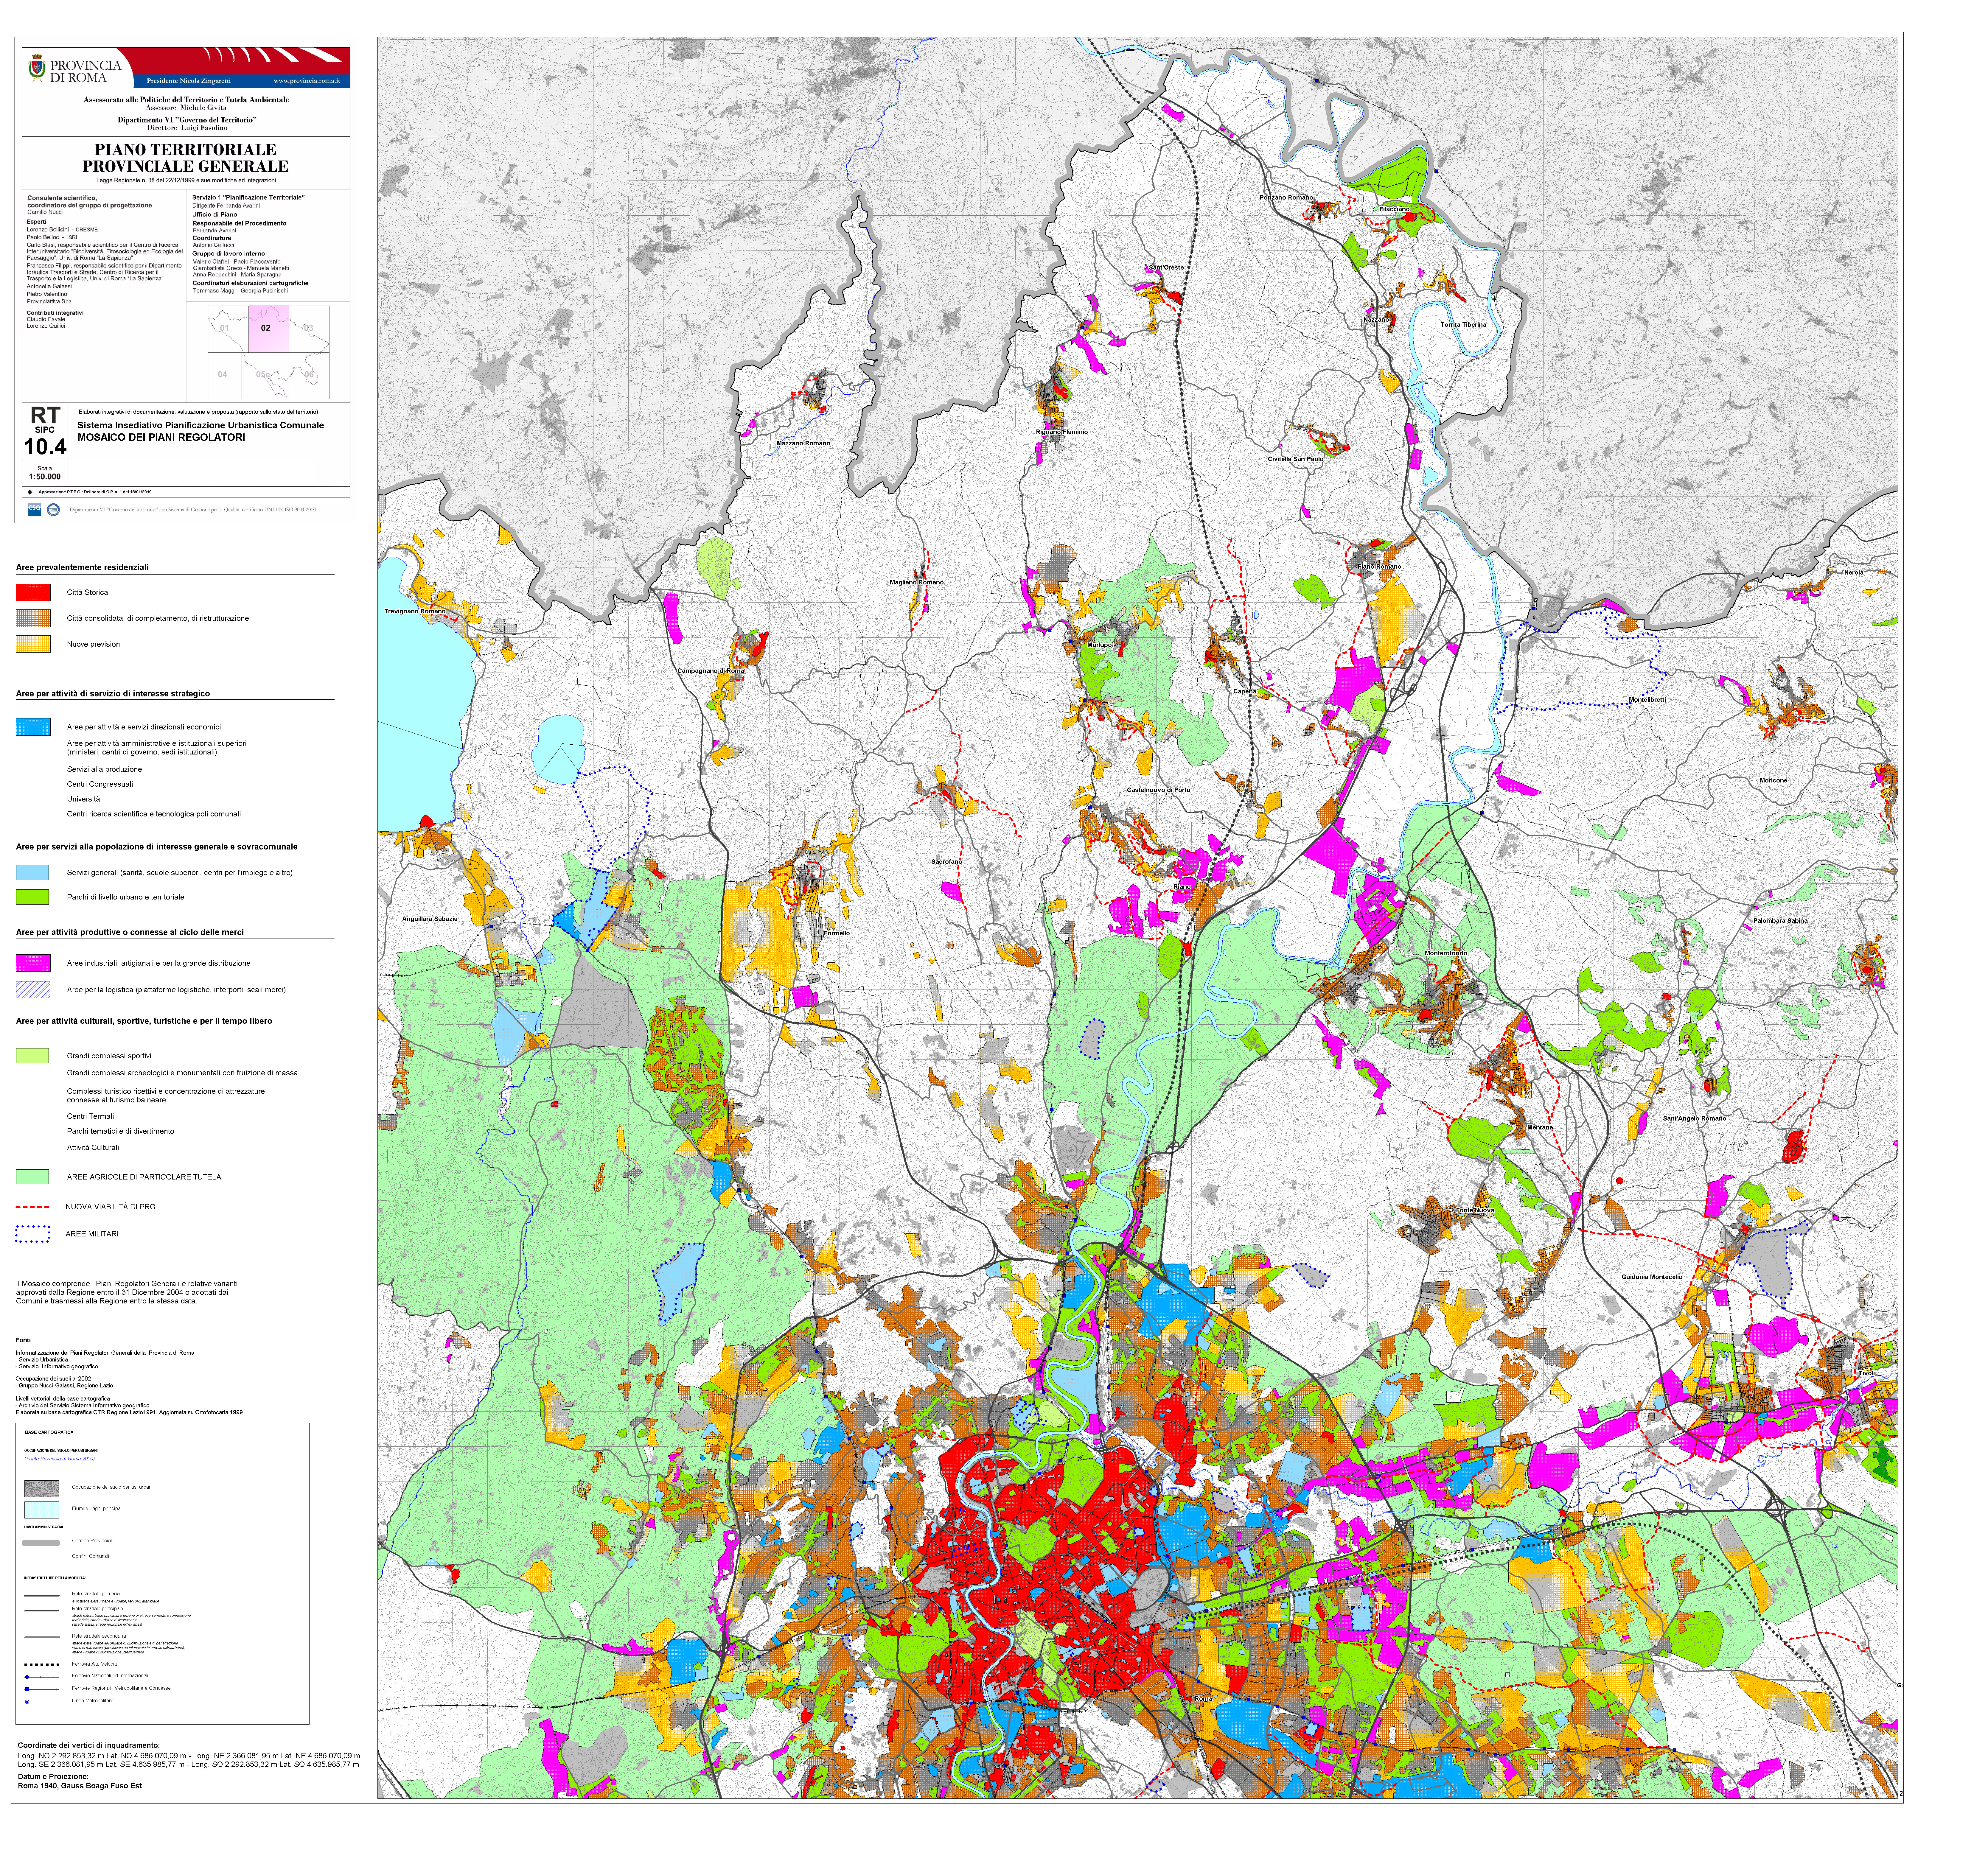
Task: Click the Trevignano Romano town label
Action: [415, 611]
